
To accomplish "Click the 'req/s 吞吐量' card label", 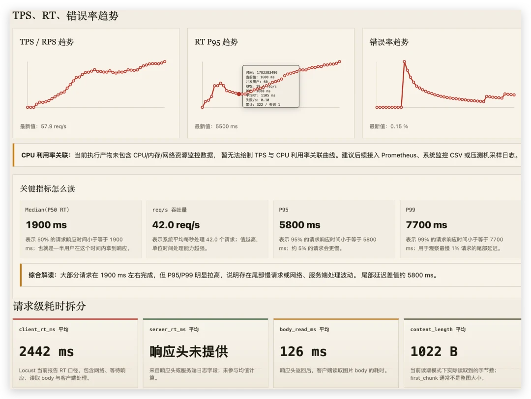I will tap(169, 210).
